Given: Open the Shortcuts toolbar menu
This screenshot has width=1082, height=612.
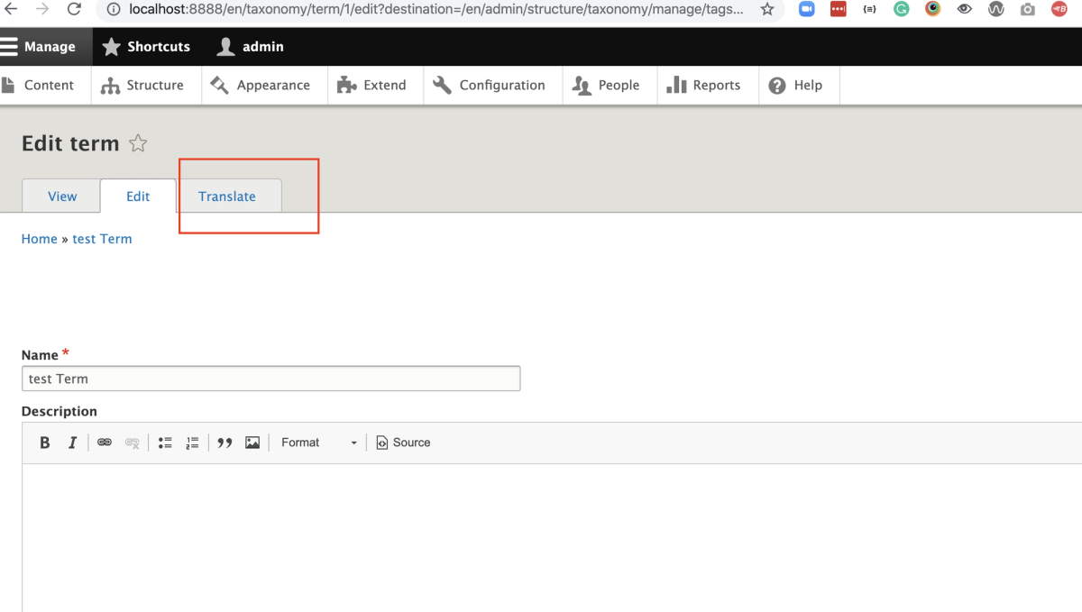Looking at the screenshot, I should tap(146, 47).
